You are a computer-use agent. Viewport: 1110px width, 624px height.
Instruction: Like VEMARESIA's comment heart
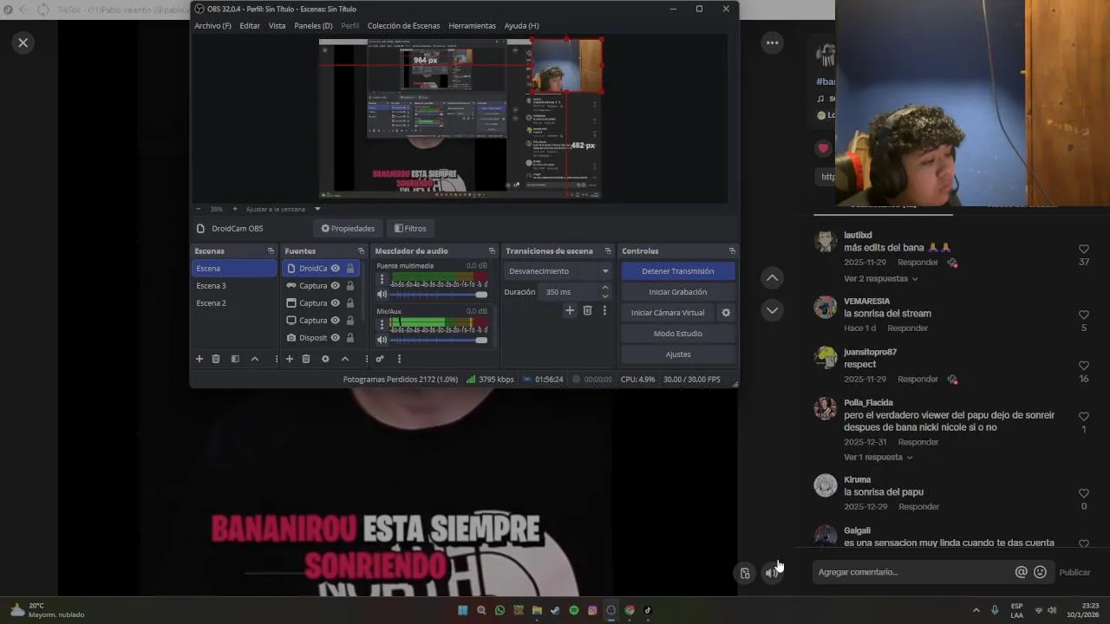[1084, 315]
